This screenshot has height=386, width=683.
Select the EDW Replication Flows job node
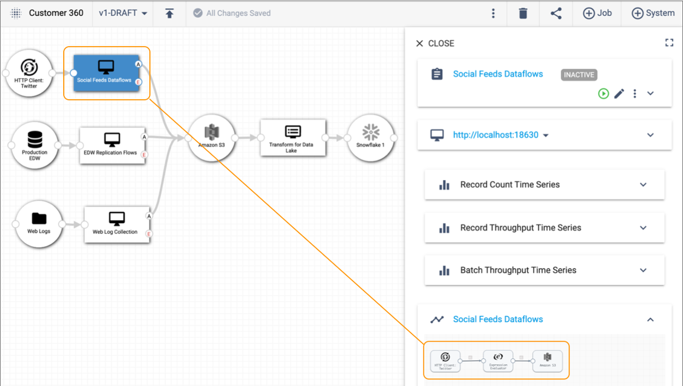pos(112,146)
